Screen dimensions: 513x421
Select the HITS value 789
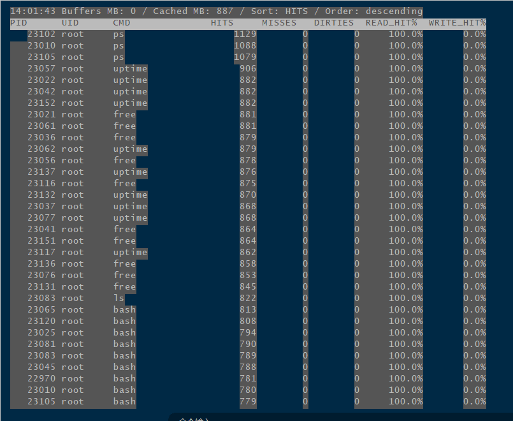(x=248, y=355)
